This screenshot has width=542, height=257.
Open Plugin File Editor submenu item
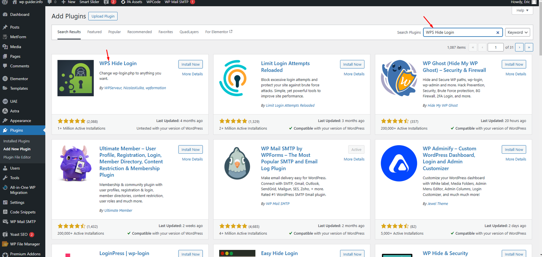17,157
